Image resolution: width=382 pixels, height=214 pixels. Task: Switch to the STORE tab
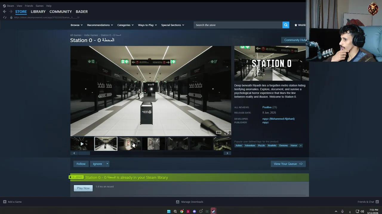click(x=21, y=12)
